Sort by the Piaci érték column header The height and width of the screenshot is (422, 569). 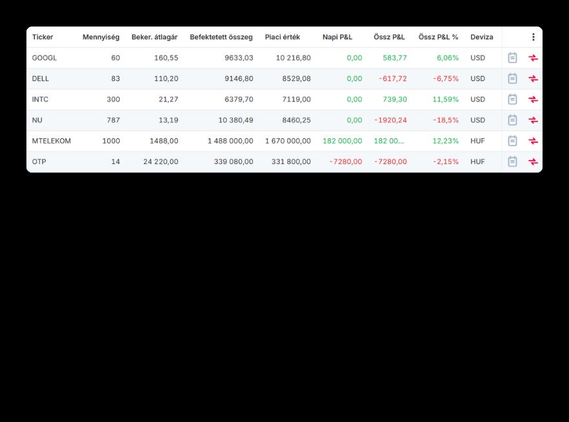[x=283, y=37]
